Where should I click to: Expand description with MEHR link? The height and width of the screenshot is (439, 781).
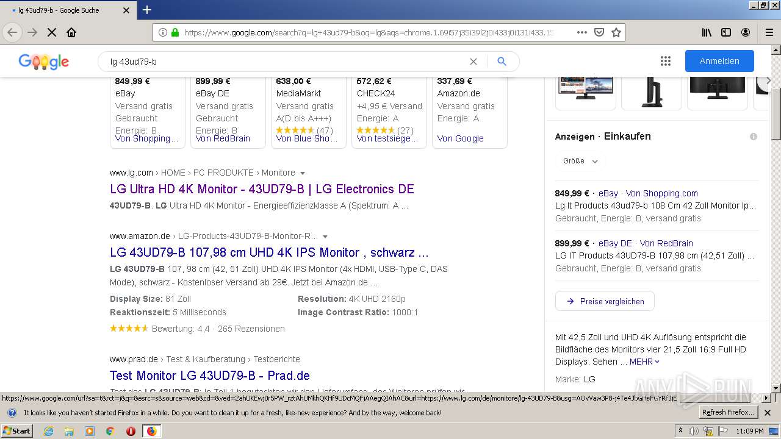click(x=644, y=362)
